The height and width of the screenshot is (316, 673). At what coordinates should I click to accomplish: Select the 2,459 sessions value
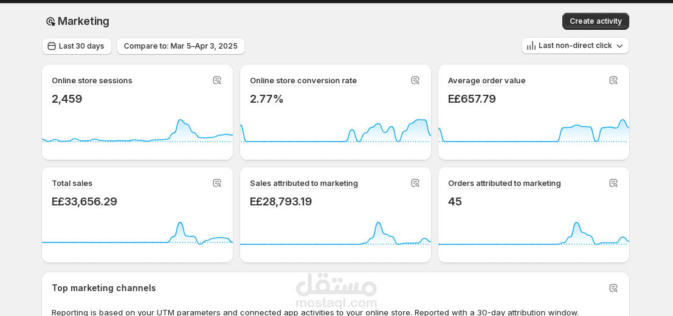coord(67,99)
